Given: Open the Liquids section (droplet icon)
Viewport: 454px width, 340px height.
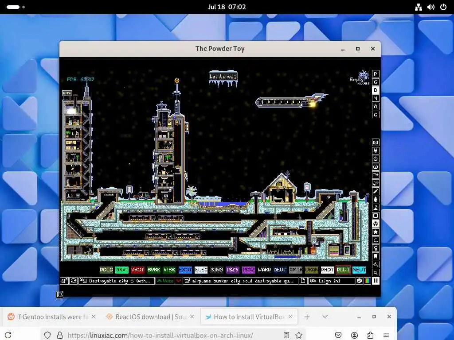Looking at the screenshot, I should [x=376, y=199].
